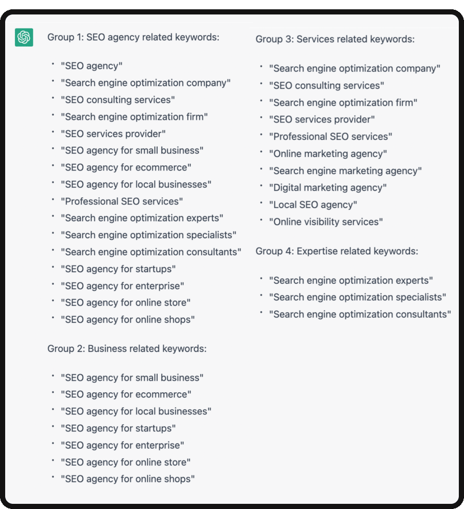Viewport: 464px width, 509px height.
Task: Click "Digital marketing agency" keyword
Action: (x=328, y=188)
